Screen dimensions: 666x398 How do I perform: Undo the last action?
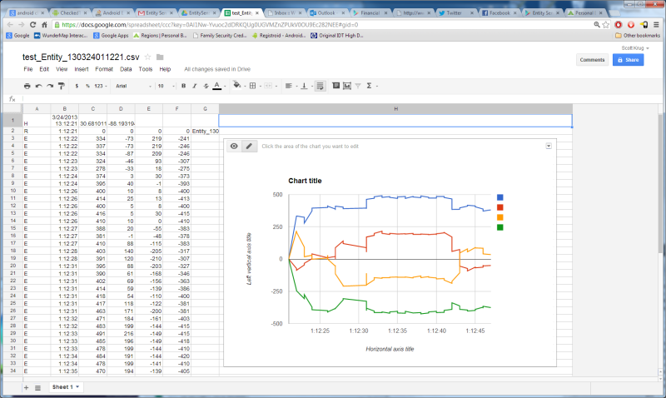coord(38,86)
